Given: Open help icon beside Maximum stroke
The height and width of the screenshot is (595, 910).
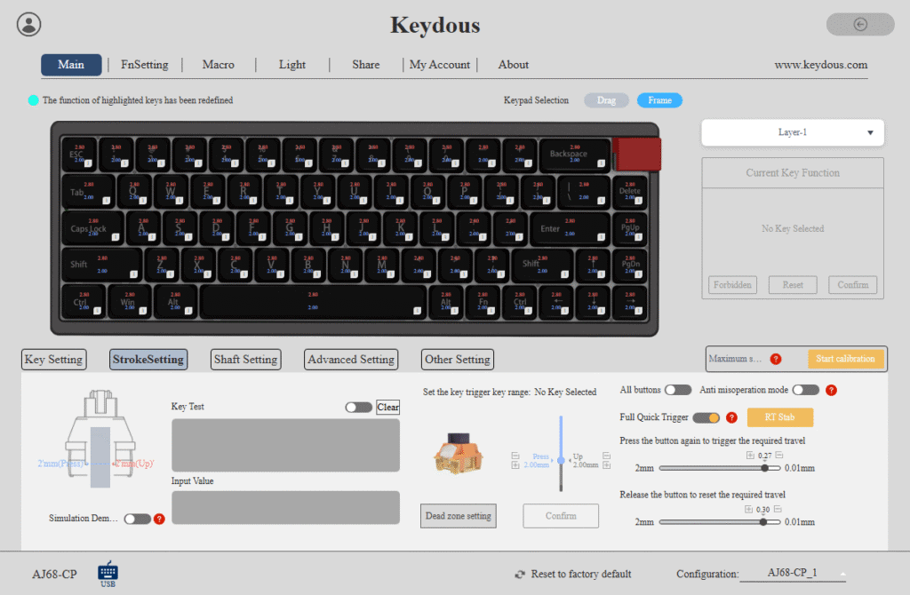Looking at the screenshot, I should click(x=775, y=359).
